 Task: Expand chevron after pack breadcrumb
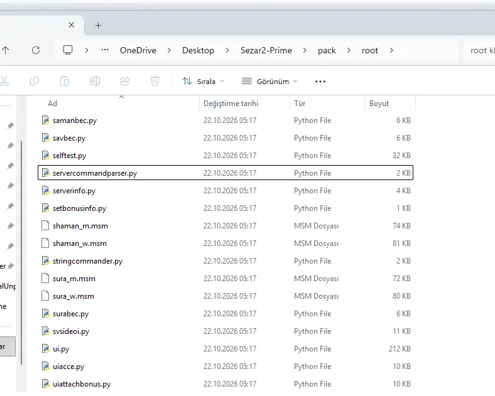point(349,50)
